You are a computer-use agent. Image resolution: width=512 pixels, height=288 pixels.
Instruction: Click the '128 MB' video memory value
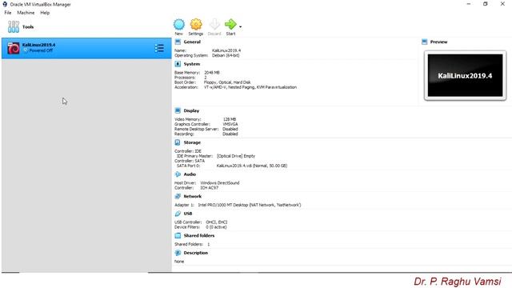tap(230, 119)
